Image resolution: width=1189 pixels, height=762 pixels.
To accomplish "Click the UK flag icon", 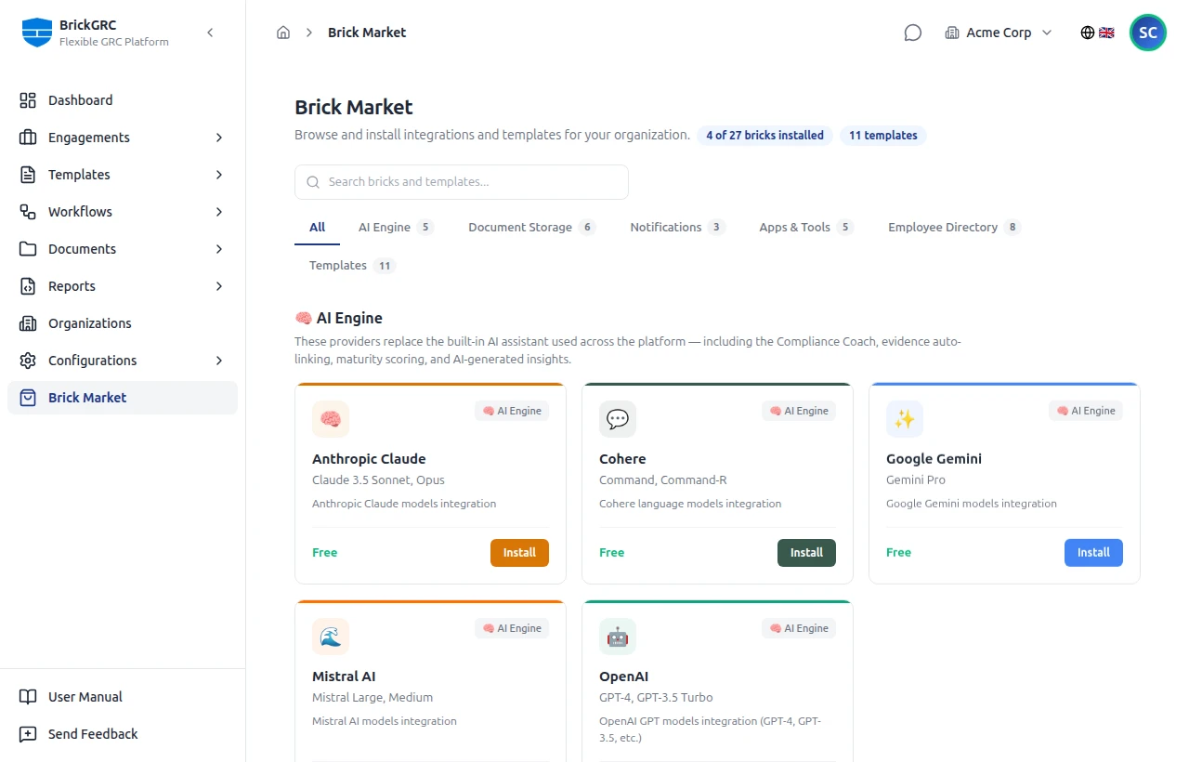I will coord(1106,32).
